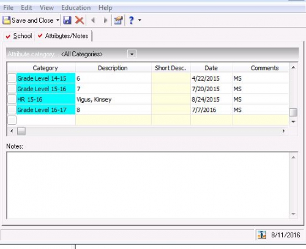The image size is (306, 249).
Task: Click the date 7/7/2016 cell
Action: [x=212, y=110]
